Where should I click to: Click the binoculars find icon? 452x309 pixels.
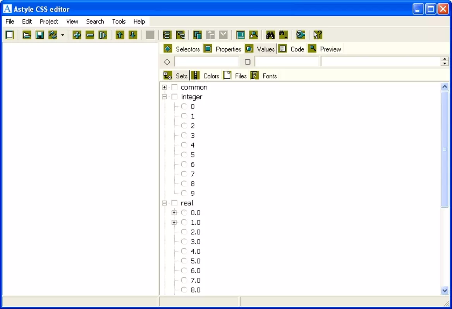pyautogui.click(x=270, y=35)
